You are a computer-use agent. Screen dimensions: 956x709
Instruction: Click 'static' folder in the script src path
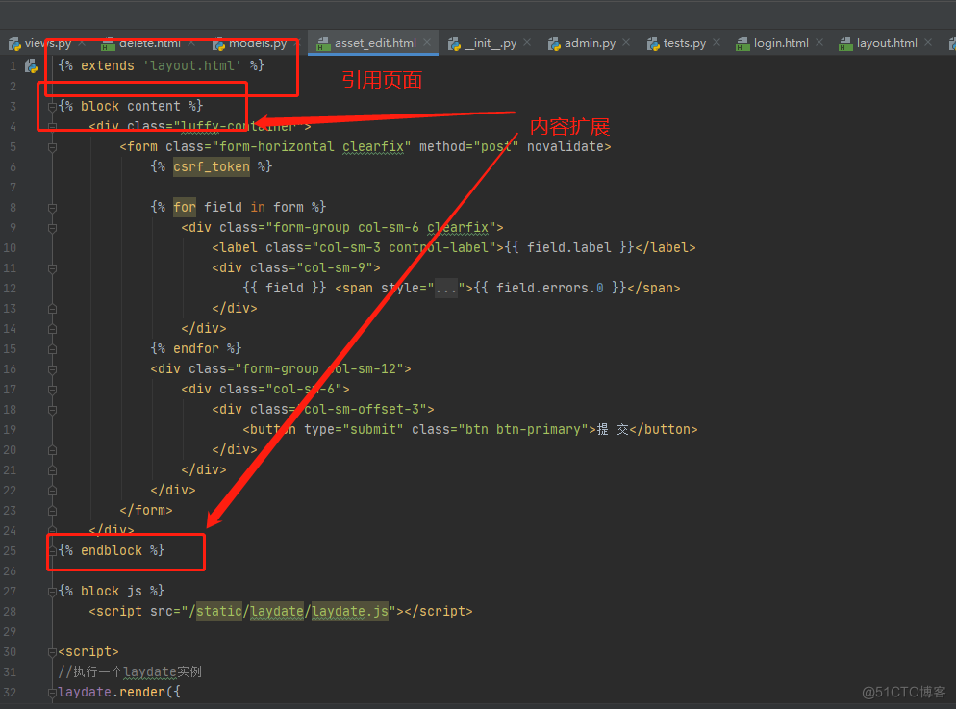click(219, 612)
